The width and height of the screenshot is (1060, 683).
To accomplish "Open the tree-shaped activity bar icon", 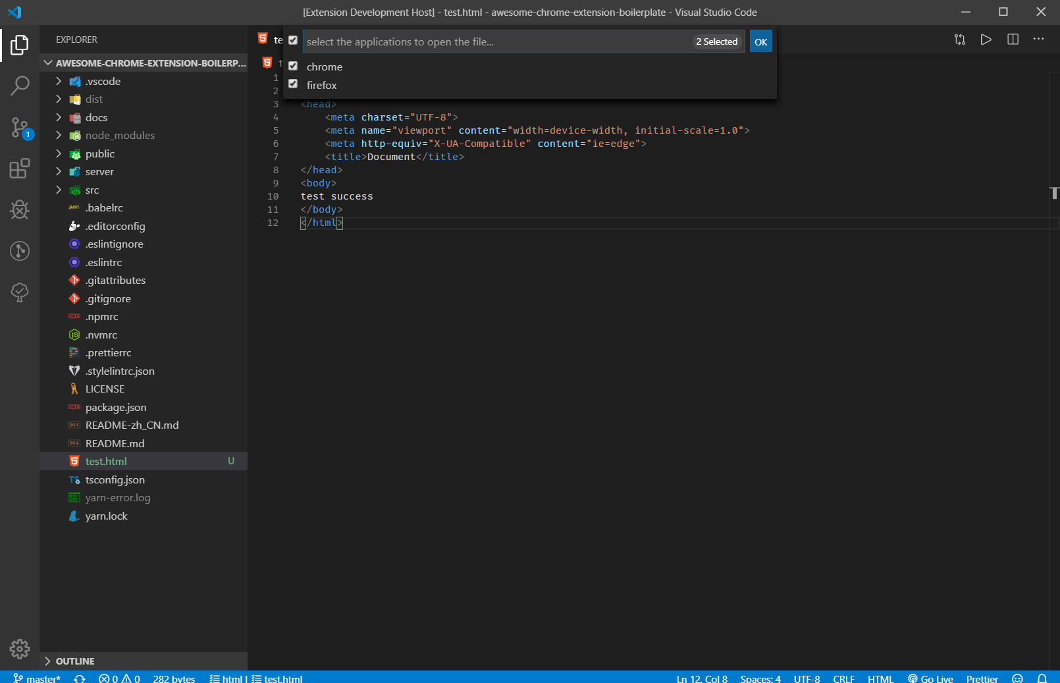I will click(x=20, y=292).
